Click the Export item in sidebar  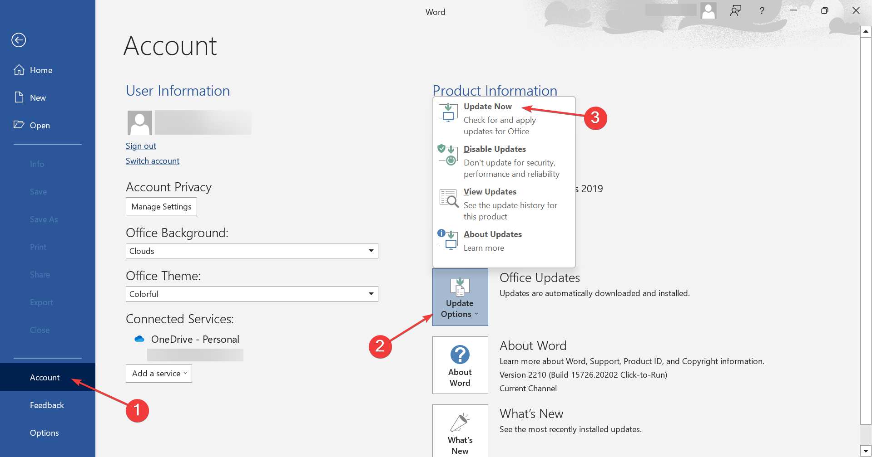(x=41, y=302)
